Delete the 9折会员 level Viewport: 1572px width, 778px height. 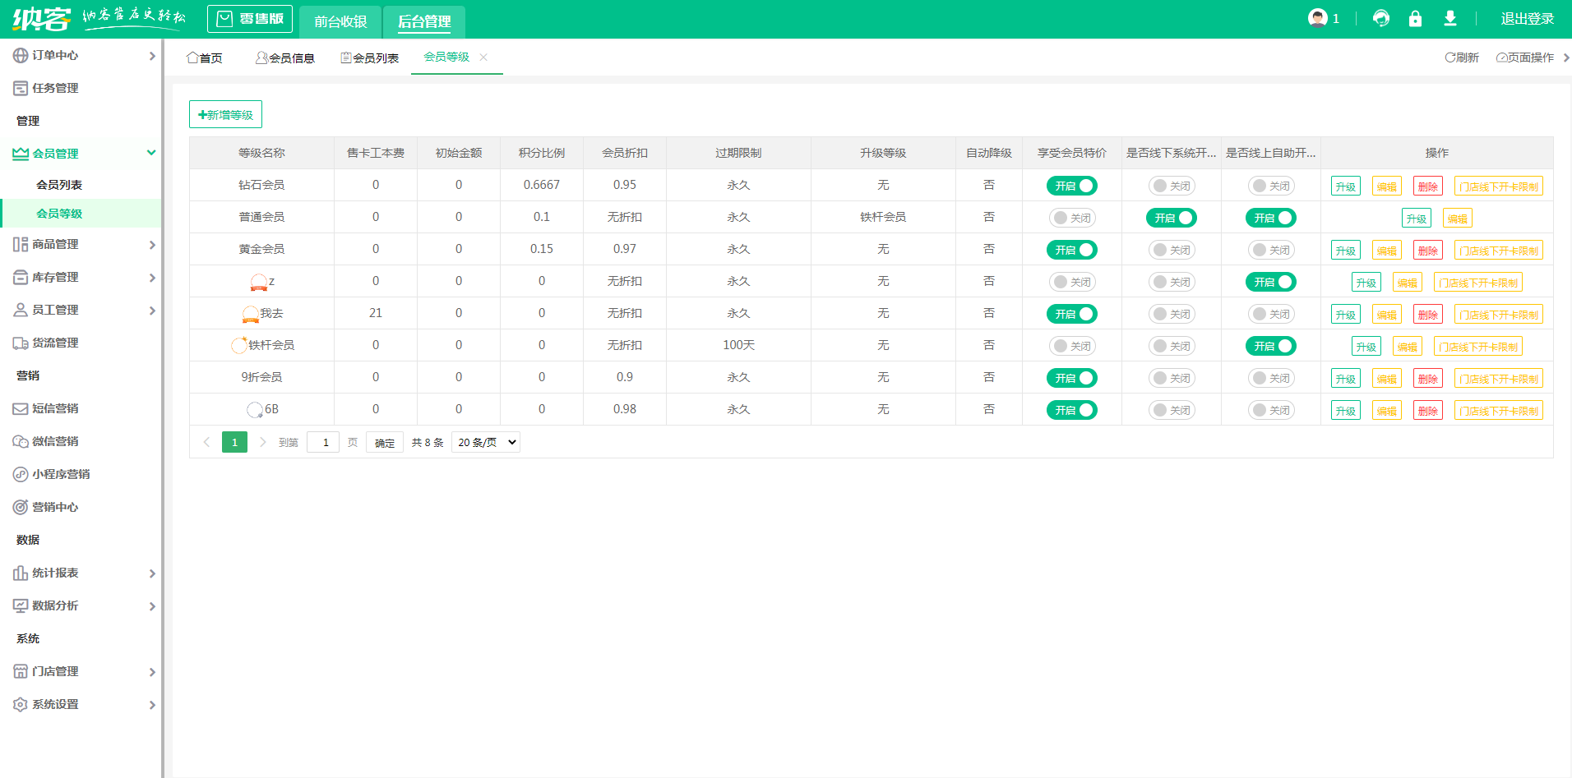coord(1427,379)
